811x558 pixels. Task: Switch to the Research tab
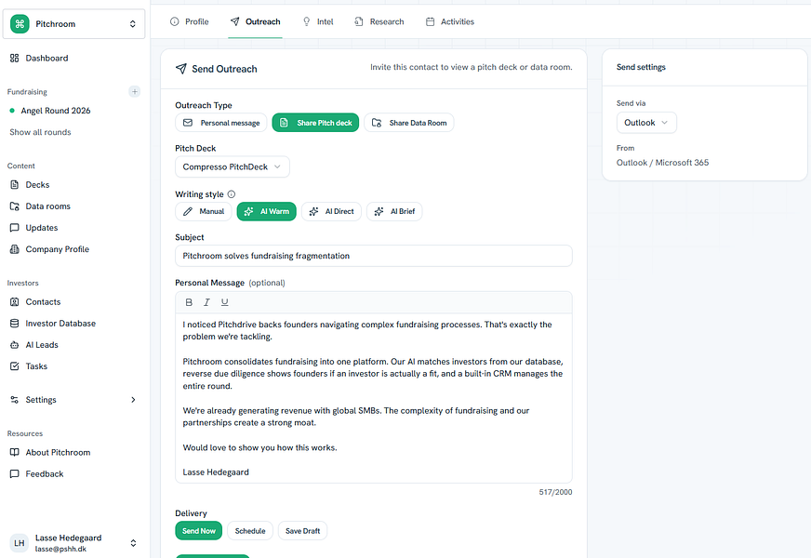(x=379, y=21)
